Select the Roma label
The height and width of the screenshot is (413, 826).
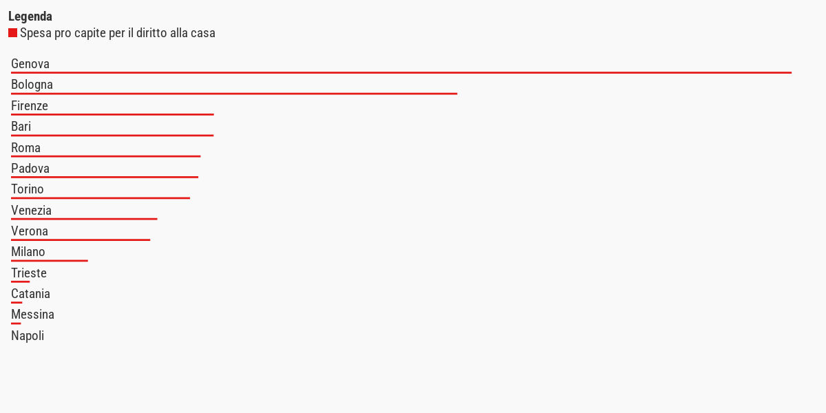pos(25,148)
